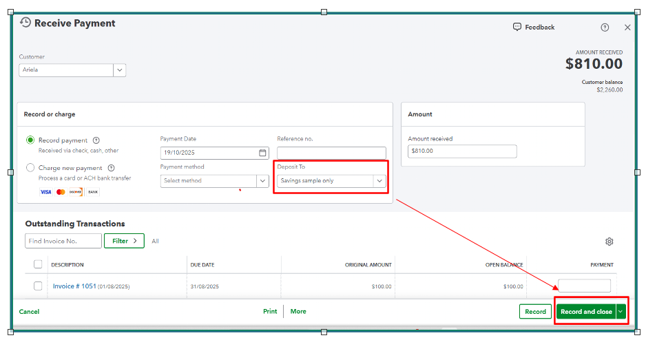Tick the Invoice # 1051 checkbox

38,286
